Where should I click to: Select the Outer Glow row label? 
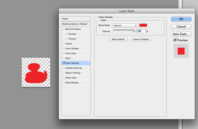tap(71, 78)
